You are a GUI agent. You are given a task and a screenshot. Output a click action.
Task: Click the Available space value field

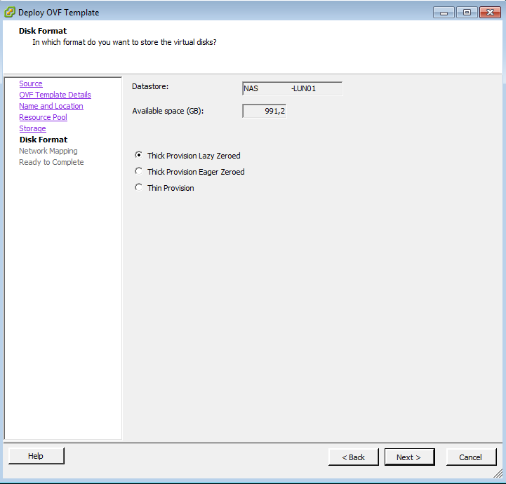pyautogui.click(x=264, y=112)
